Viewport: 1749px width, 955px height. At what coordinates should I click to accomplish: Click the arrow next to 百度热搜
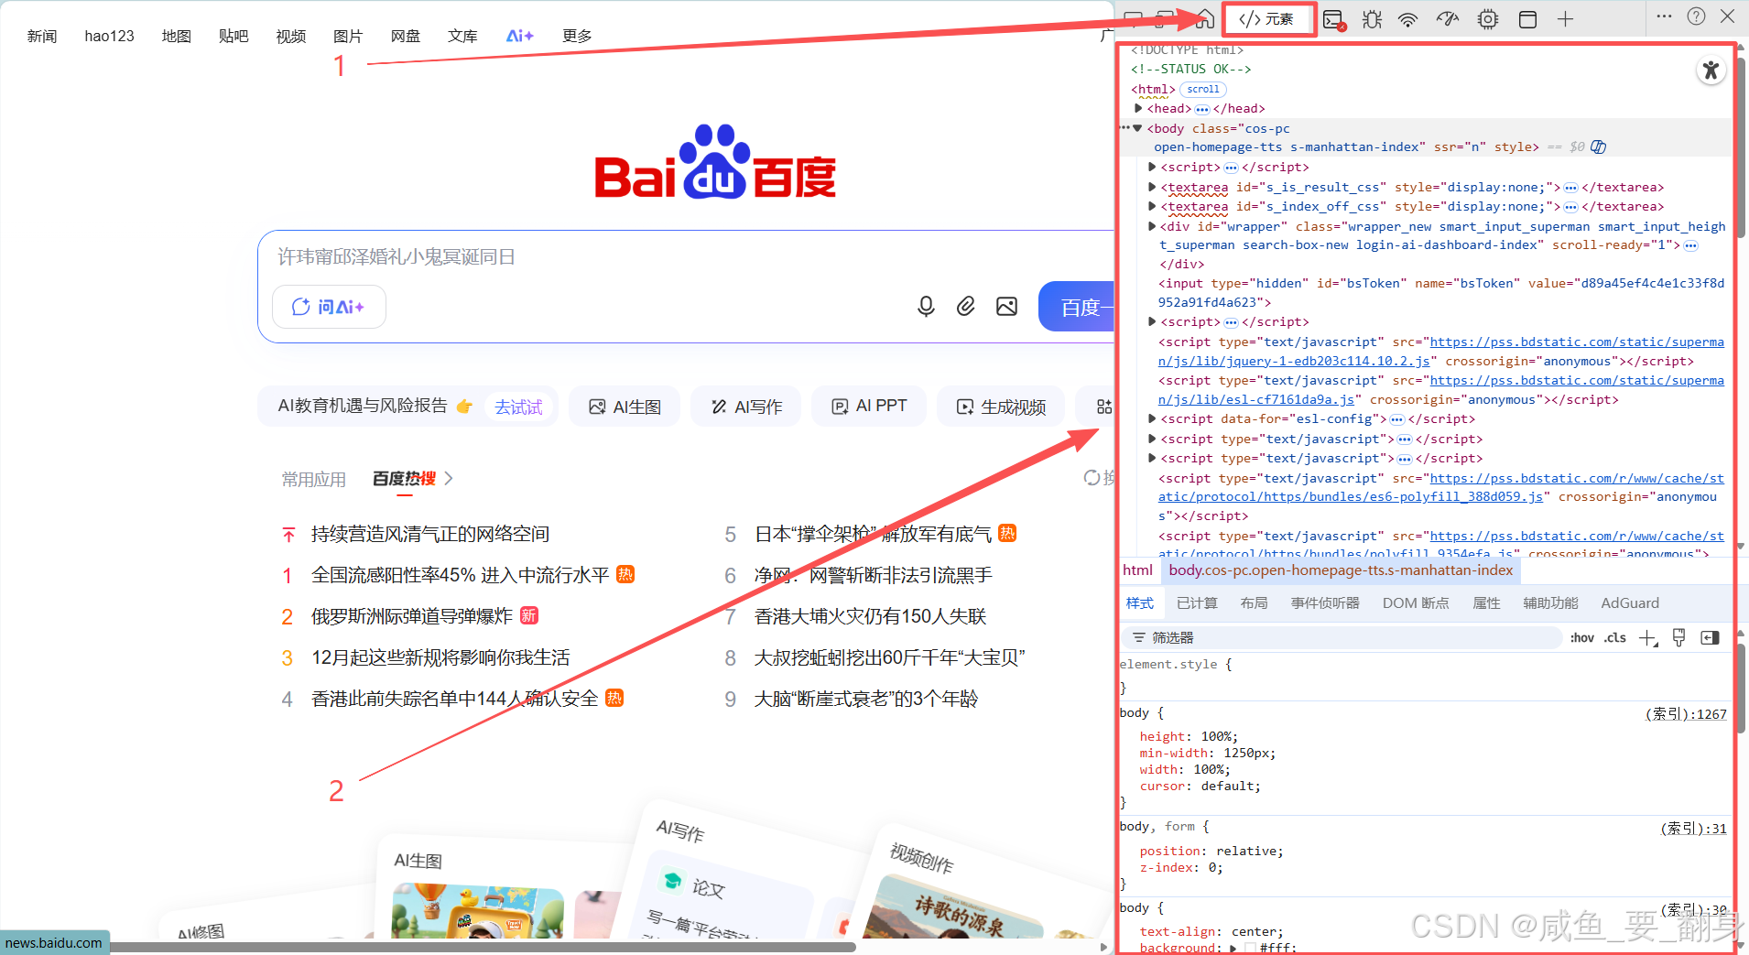click(x=449, y=478)
